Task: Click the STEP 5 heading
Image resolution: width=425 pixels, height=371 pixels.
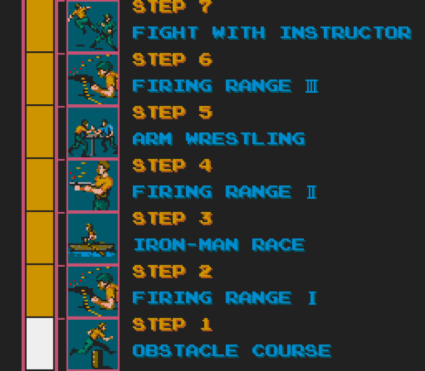Action: point(173,112)
